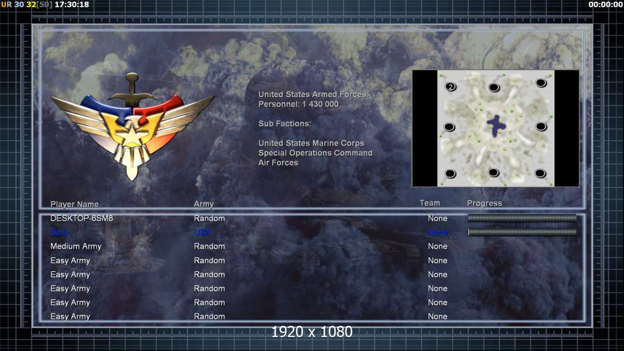Click the blue cross marker on minimap
Image resolution: width=624 pixels, height=351 pixels.
[x=496, y=126]
